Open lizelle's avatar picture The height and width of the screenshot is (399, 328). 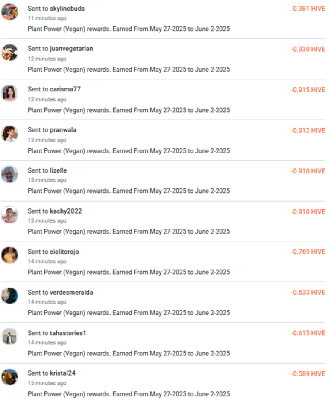coord(9,174)
